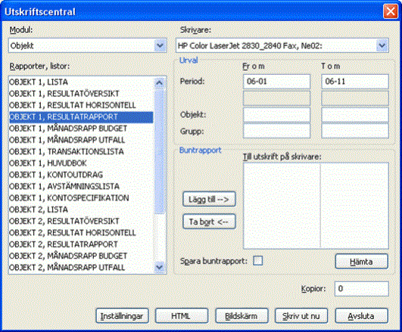Click Skriv ut nu to print
Viewport: 402px width, 332px height.
click(x=301, y=316)
